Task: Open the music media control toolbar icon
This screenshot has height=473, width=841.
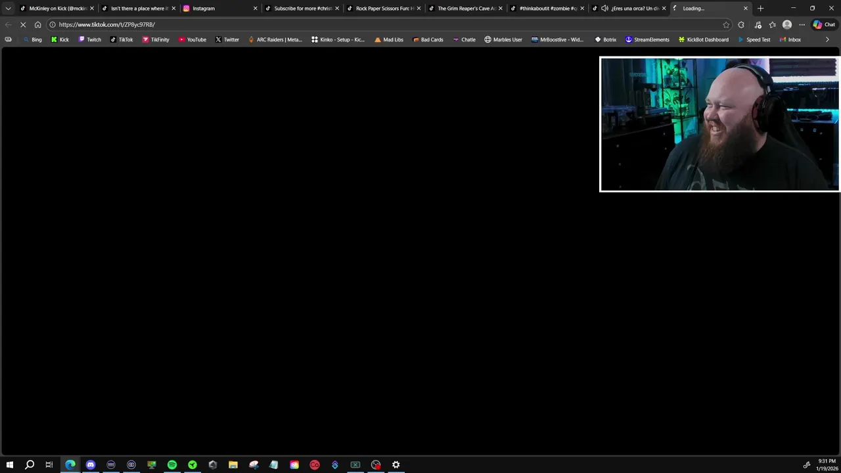Action: pyautogui.click(x=758, y=24)
